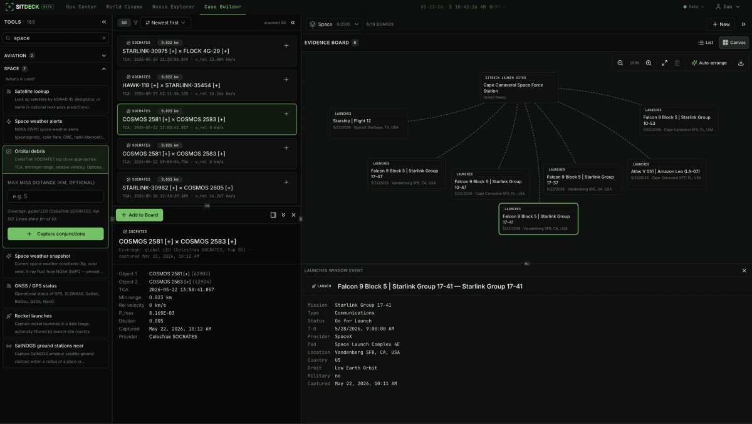The height and width of the screenshot is (424, 752).
Task: Open the Data status dropdown
Action: tap(693, 6)
